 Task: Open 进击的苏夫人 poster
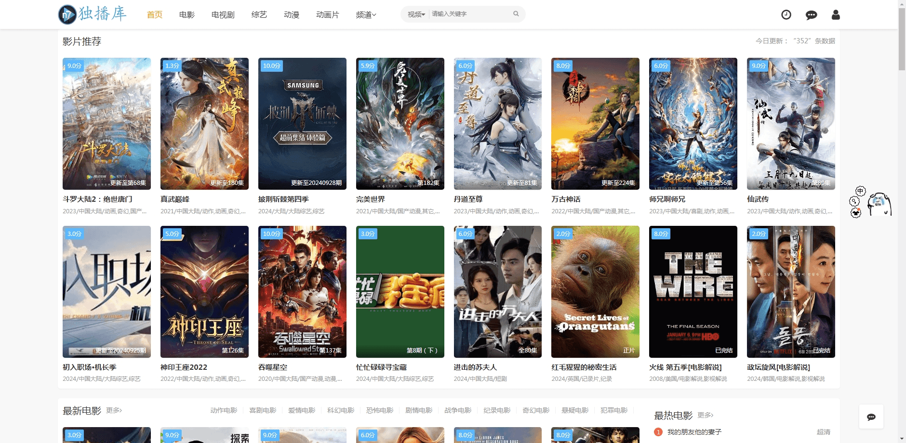coord(498,292)
